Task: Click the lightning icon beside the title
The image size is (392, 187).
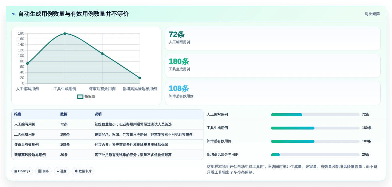Action: pos(14,14)
